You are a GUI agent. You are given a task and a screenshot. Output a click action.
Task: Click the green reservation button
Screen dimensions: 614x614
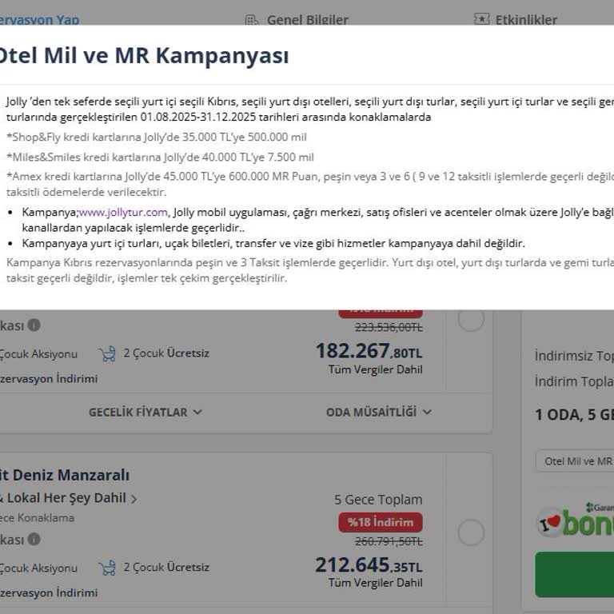pos(575,575)
